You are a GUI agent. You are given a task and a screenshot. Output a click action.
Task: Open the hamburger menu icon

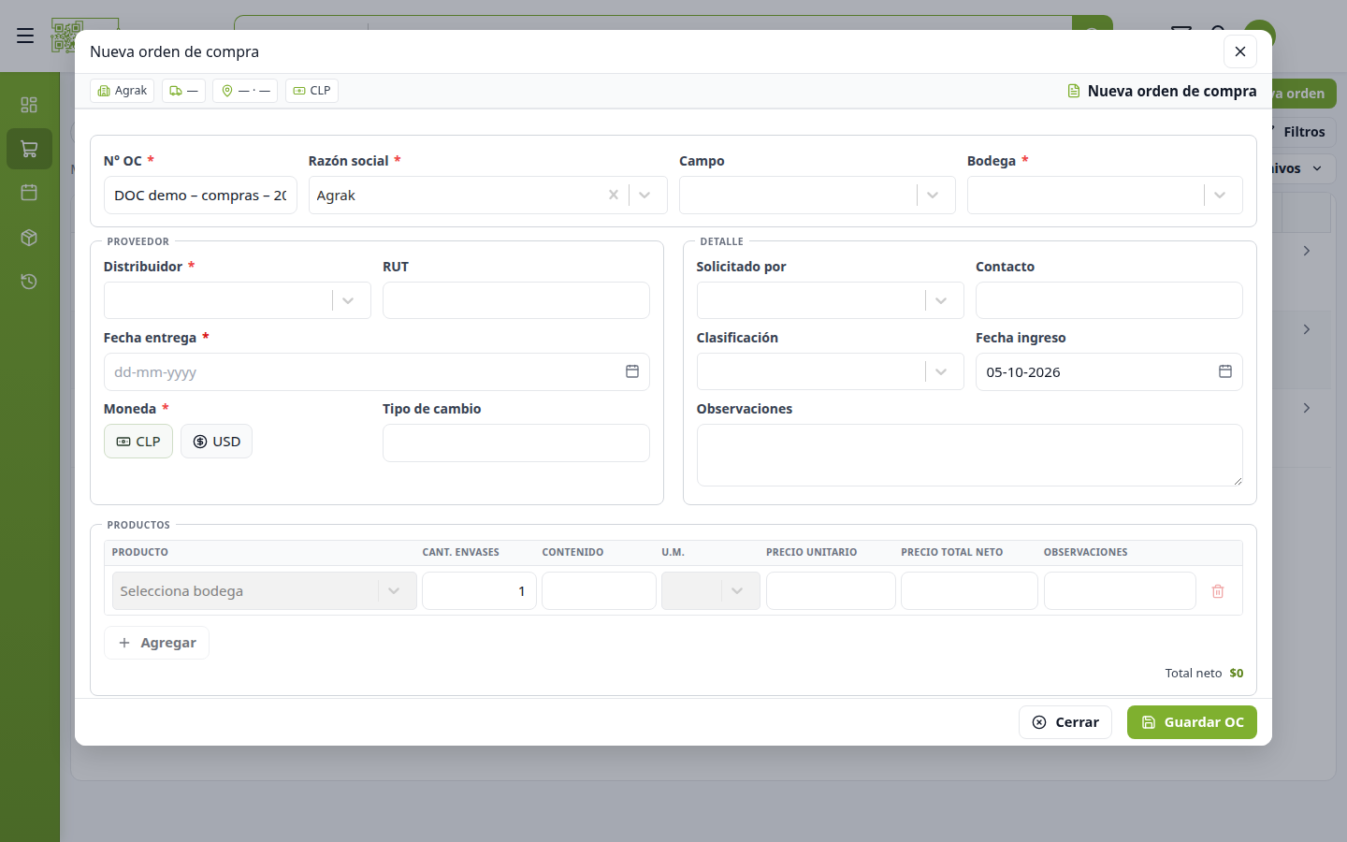tap(25, 36)
